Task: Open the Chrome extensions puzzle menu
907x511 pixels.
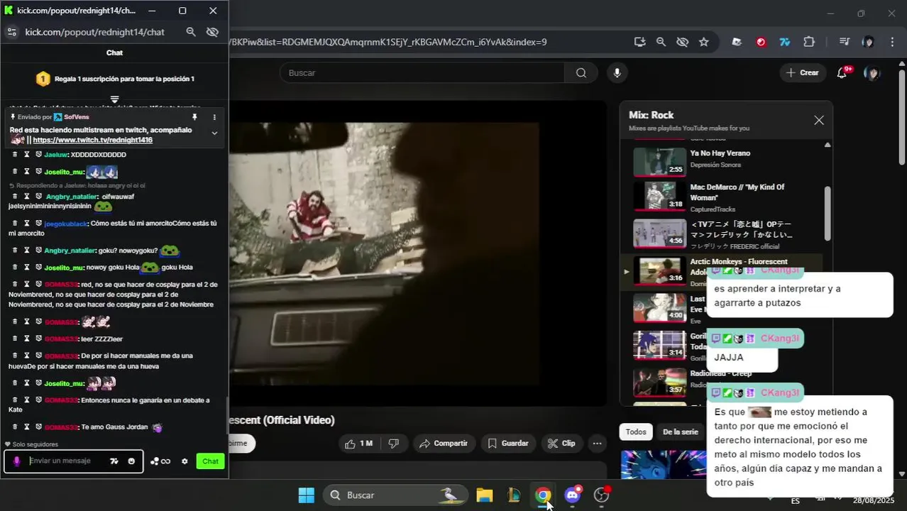Action: tap(809, 42)
